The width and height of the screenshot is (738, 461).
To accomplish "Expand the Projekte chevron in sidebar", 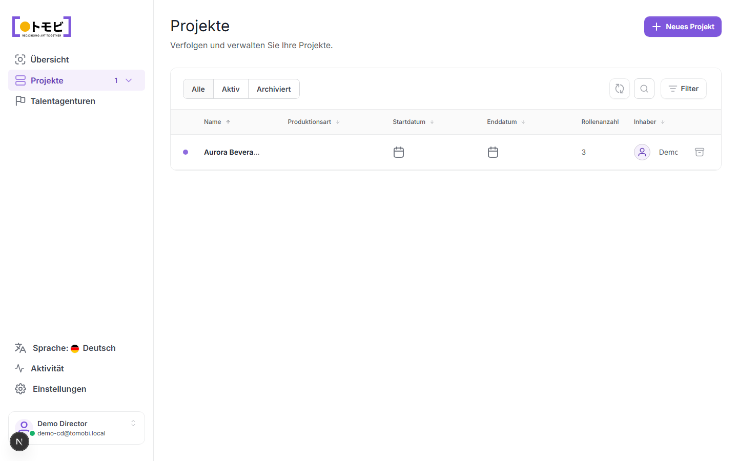I will 129,80.
